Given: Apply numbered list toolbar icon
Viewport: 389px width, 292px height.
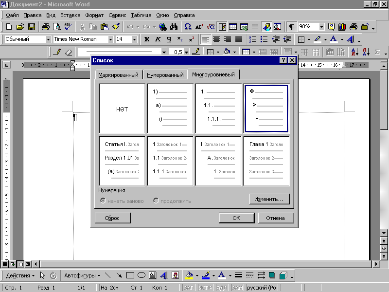Looking at the screenshot, I should tap(253, 39).
